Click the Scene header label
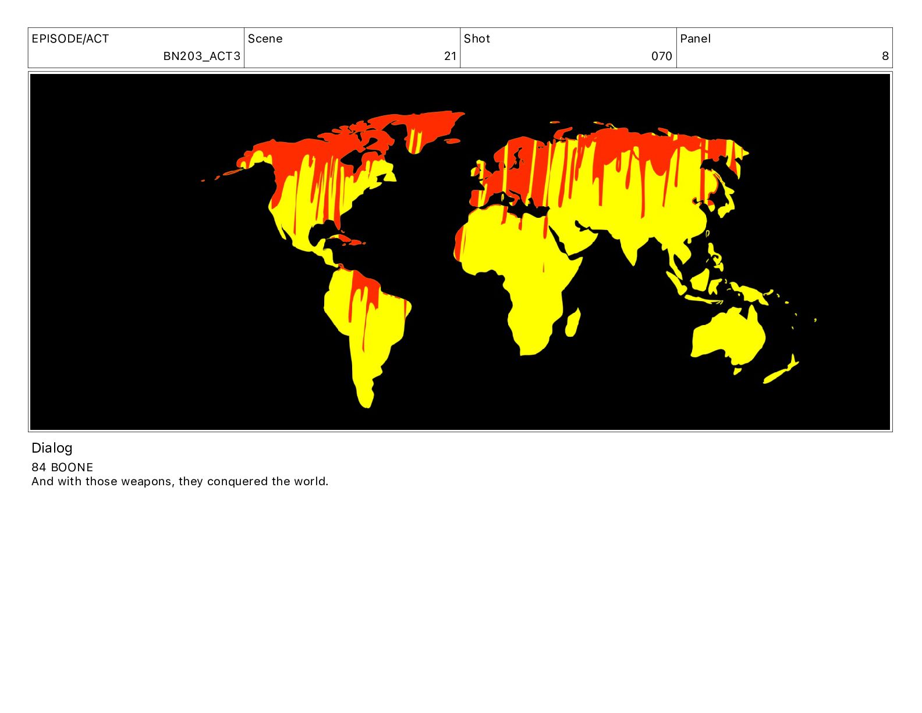Viewport: 922px width, 713px height. (x=265, y=39)
